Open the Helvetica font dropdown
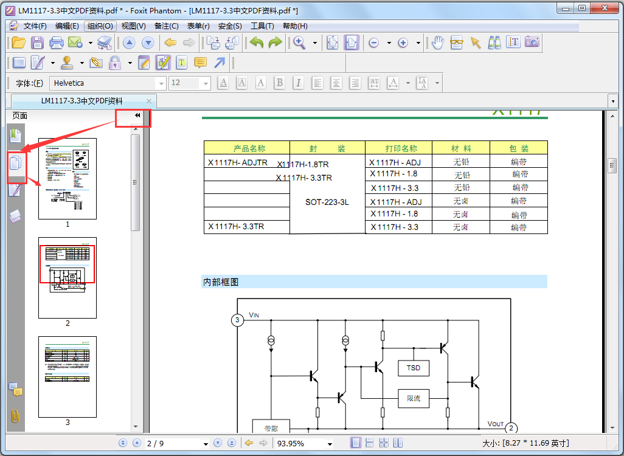 coord(161,83)
